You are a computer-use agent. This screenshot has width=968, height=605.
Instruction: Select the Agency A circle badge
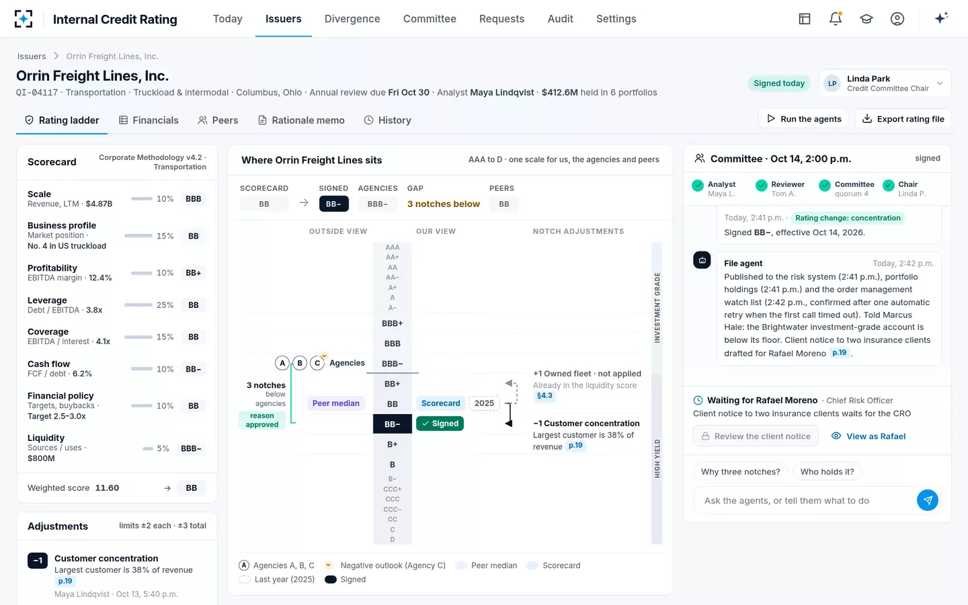(282, 363)
